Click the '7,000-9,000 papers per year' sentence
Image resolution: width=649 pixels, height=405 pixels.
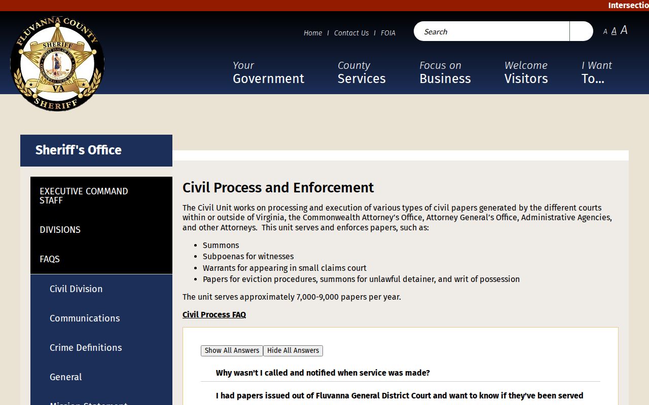click(x=292, y=297)
